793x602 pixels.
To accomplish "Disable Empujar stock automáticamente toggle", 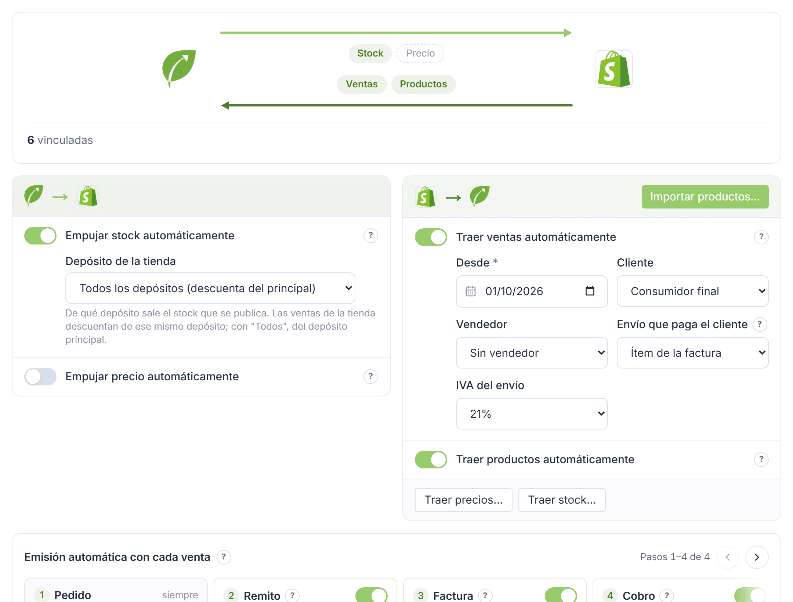I will pos(40,236).
